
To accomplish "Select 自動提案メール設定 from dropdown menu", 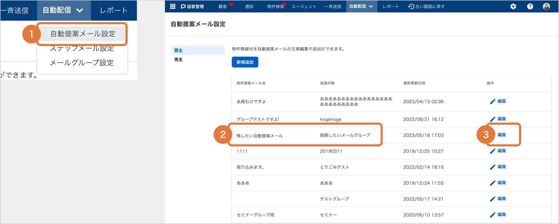I will [83, 34].
